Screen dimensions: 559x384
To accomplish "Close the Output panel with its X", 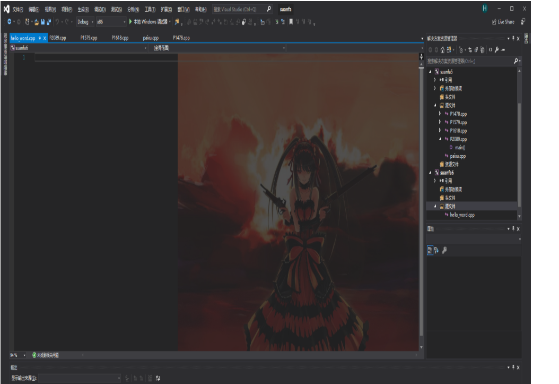I will pos(518,367).
